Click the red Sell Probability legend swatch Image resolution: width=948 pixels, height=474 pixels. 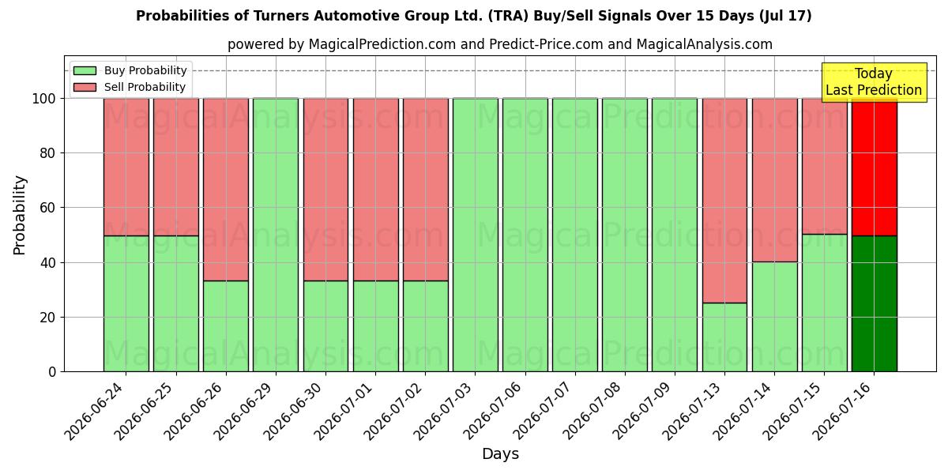85,87
